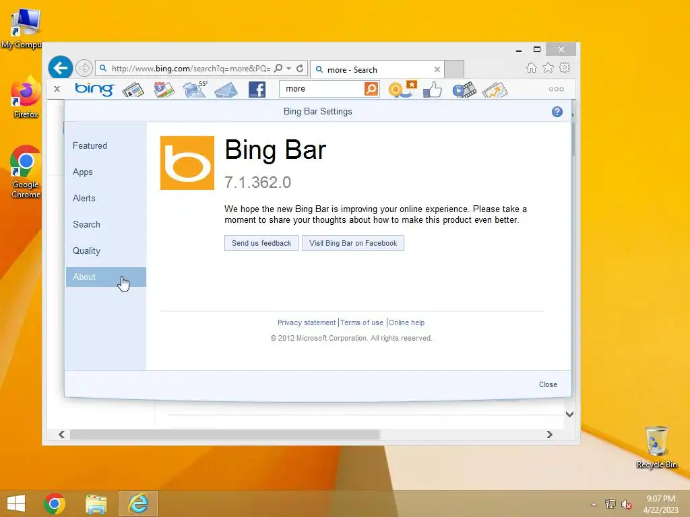Maximize the Internet Explorer window

[x=537, y=49]
